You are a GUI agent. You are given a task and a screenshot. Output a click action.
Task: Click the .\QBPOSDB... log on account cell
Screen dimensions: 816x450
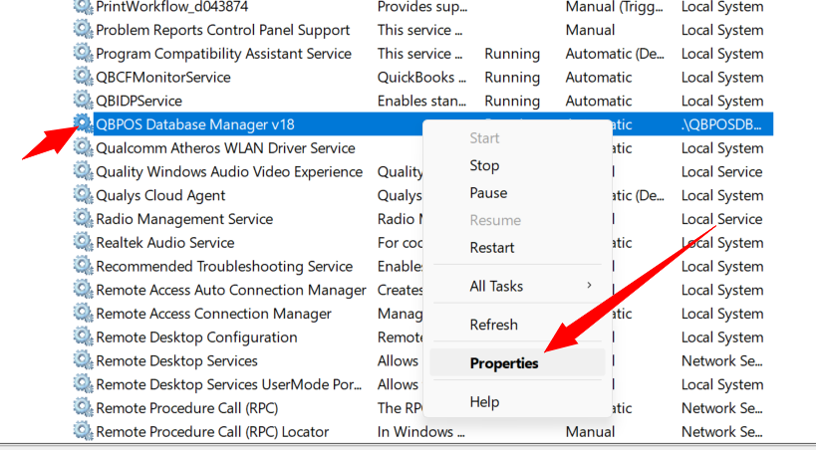[x=721, y=124]
